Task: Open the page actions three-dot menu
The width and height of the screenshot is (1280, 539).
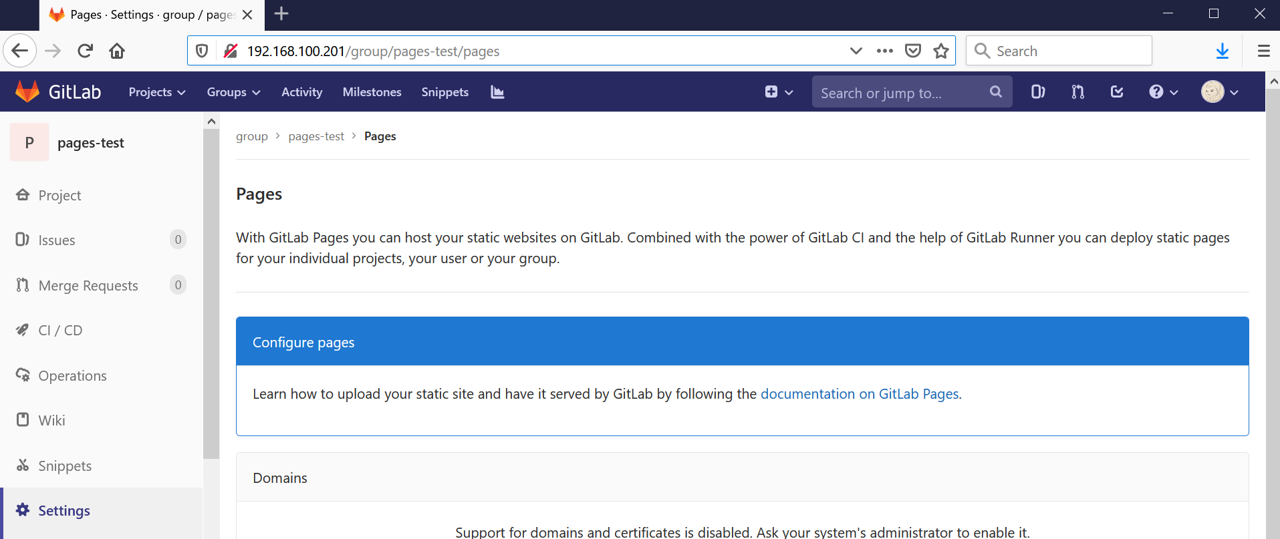Action: pos(884,51)
